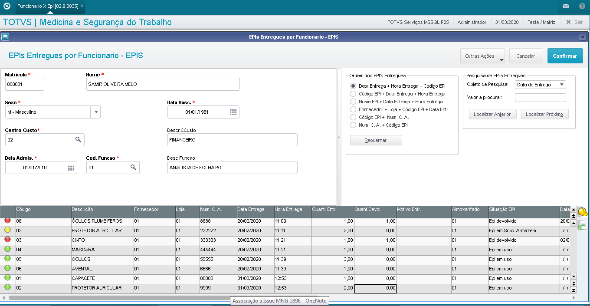Click Num. C. A. cell 444444
This screenshot has width=590, height=306.
tap(218, 250)
